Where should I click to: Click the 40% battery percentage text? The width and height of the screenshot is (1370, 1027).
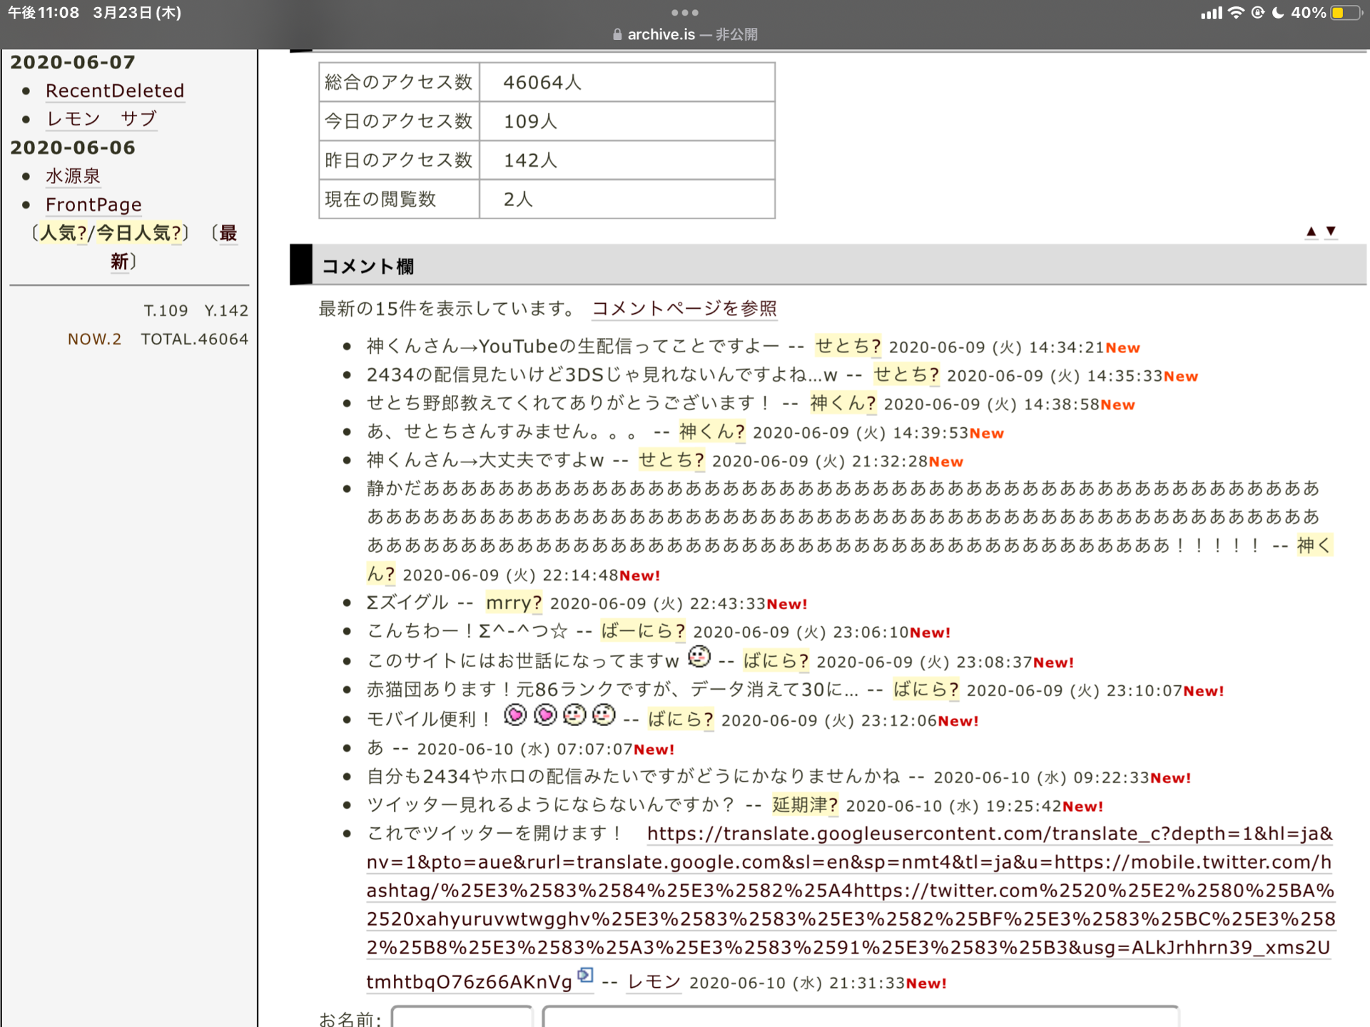coord(1308,13)
